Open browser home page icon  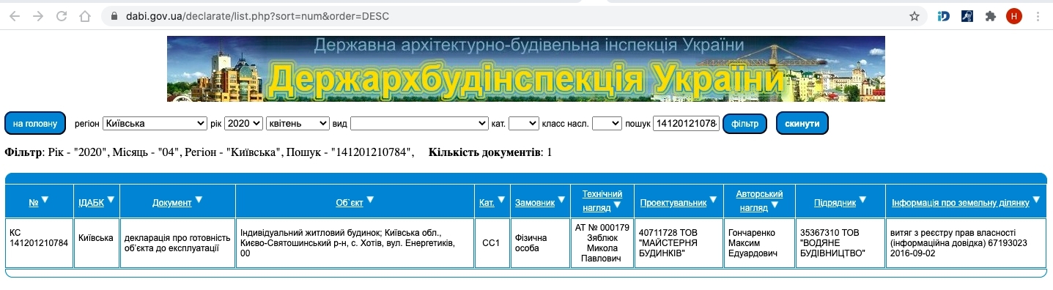[86, 15]
